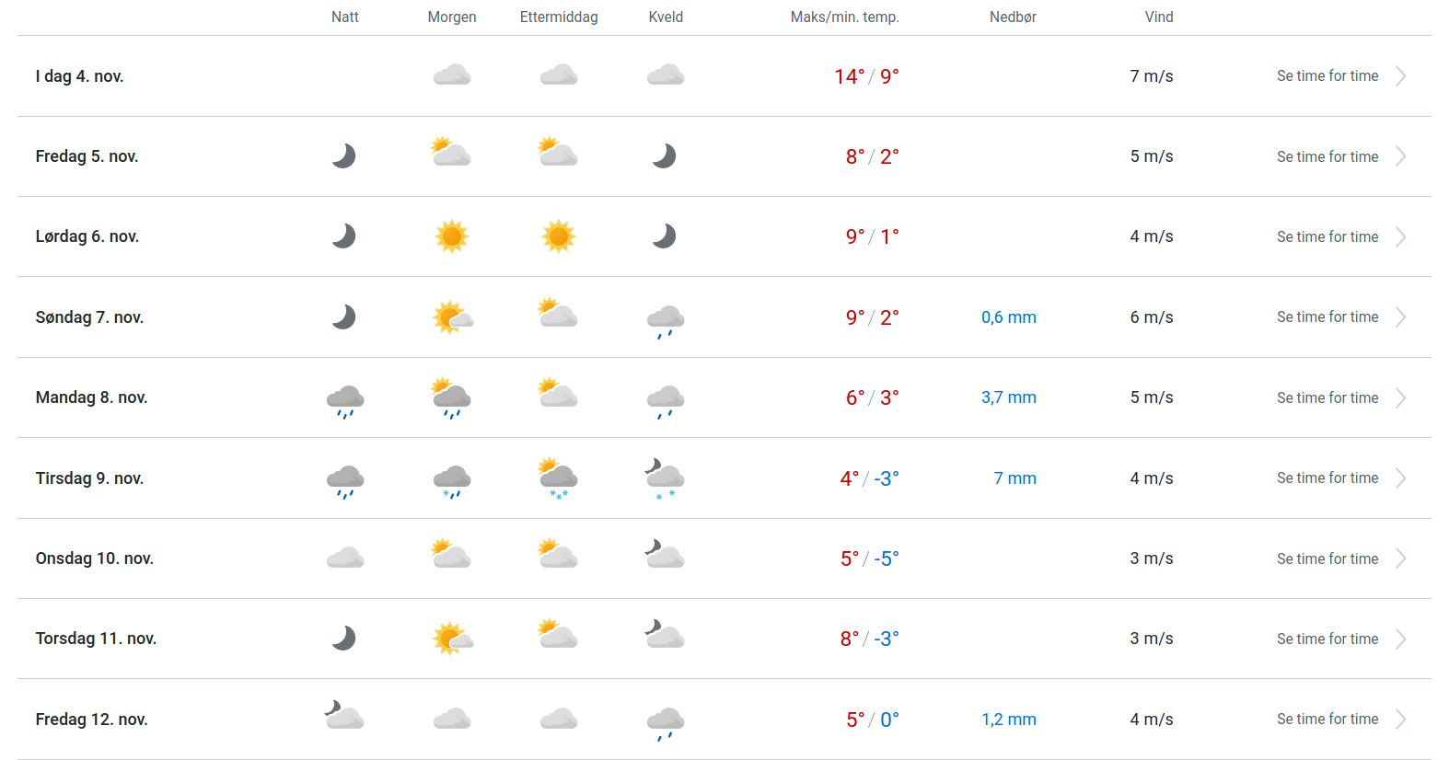Expand hourly chevron for I dag 4. nov.
This screenshot has width=1449, height=760.
1400,76
